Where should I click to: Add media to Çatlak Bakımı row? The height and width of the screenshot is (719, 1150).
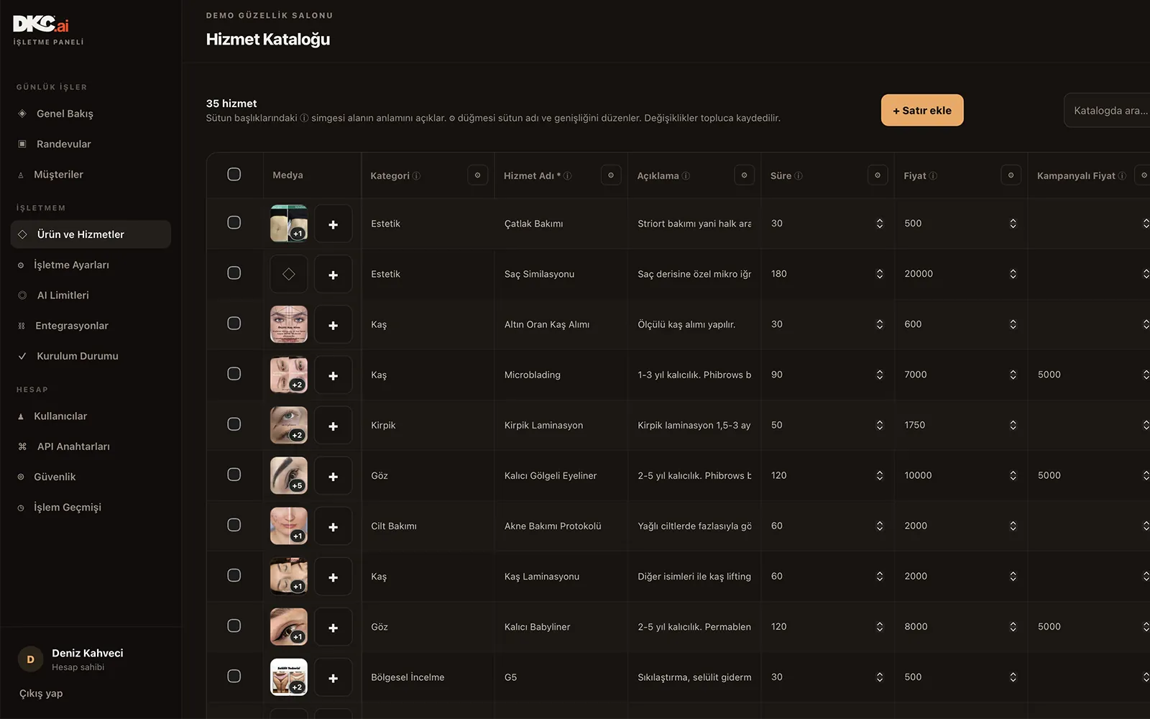pos(333,224)
